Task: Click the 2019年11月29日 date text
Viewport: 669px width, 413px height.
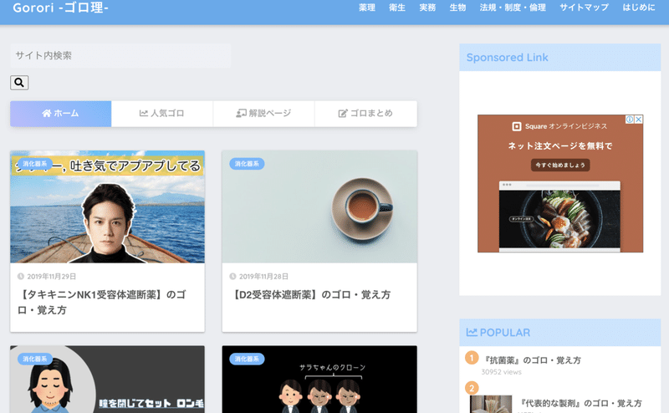Action: coord(52,277)
